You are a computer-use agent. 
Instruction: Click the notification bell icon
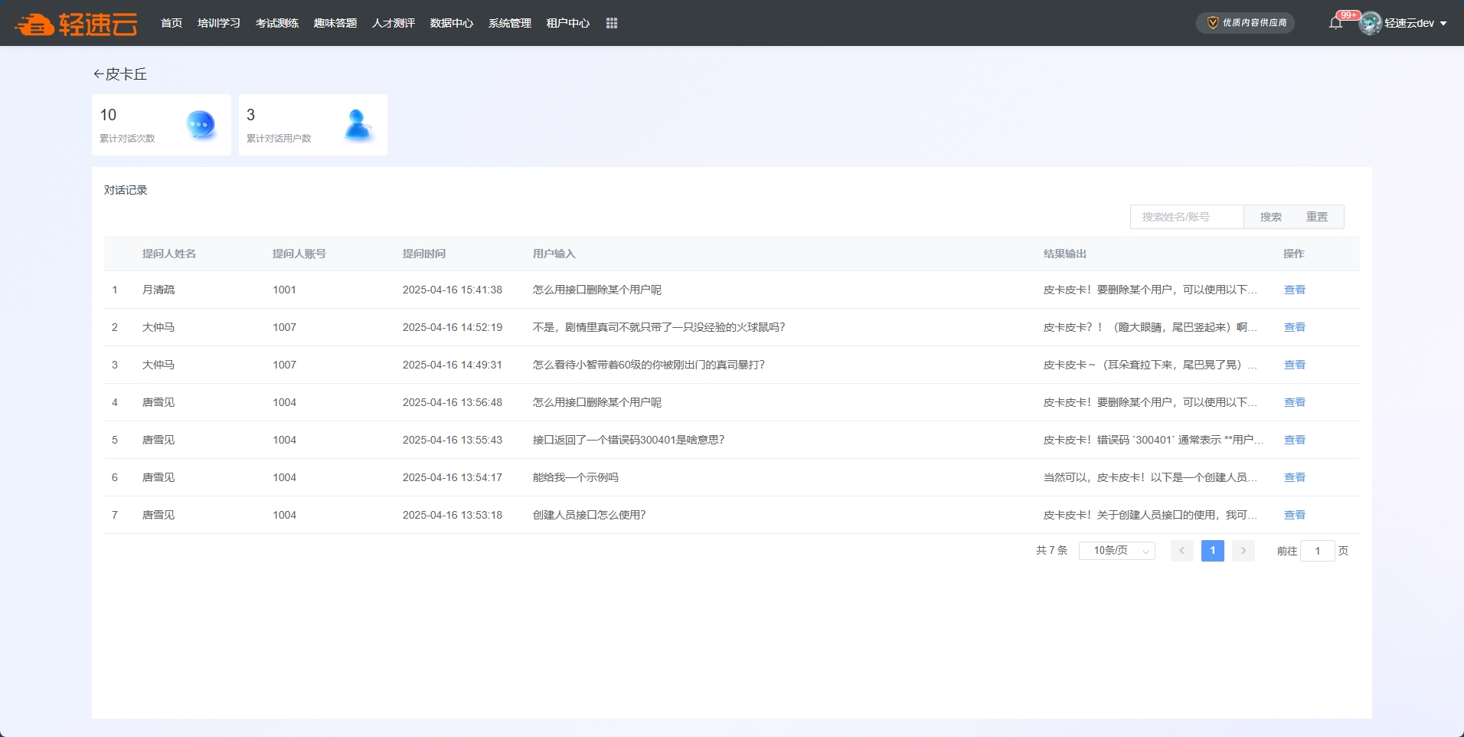click(x=1335, y=23)
